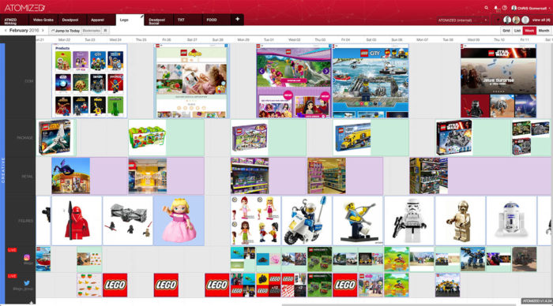
Task: Add a new tab with the plus button
Action: pyautogui.click(x=237, y=19)
